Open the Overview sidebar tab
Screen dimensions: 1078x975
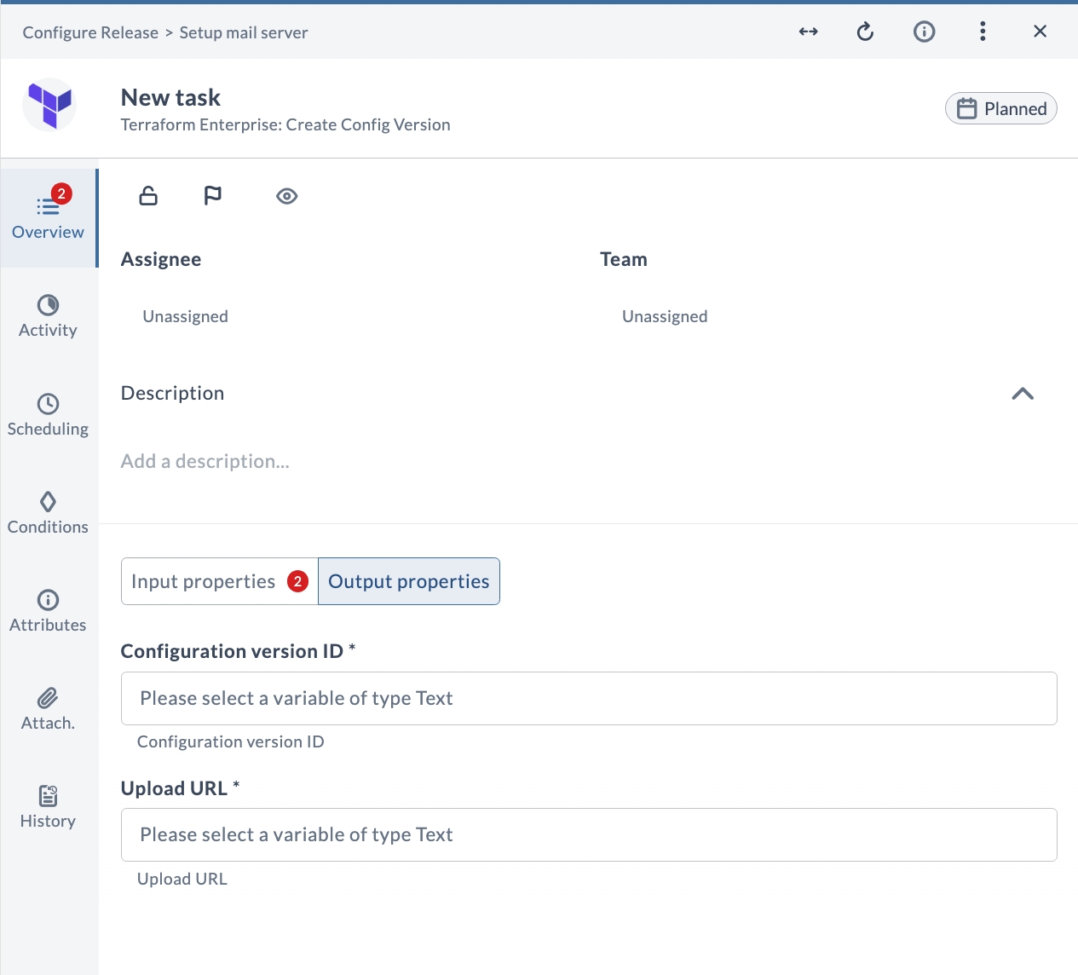coord(49,218)
